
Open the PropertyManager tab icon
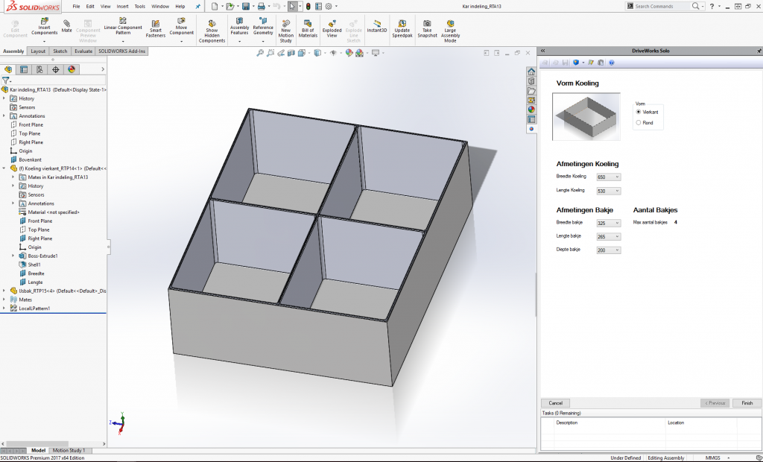[24, 69]
